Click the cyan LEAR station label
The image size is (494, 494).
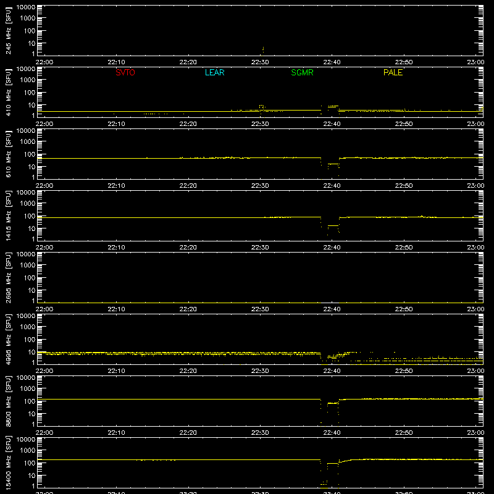click(x=214, y=72)
